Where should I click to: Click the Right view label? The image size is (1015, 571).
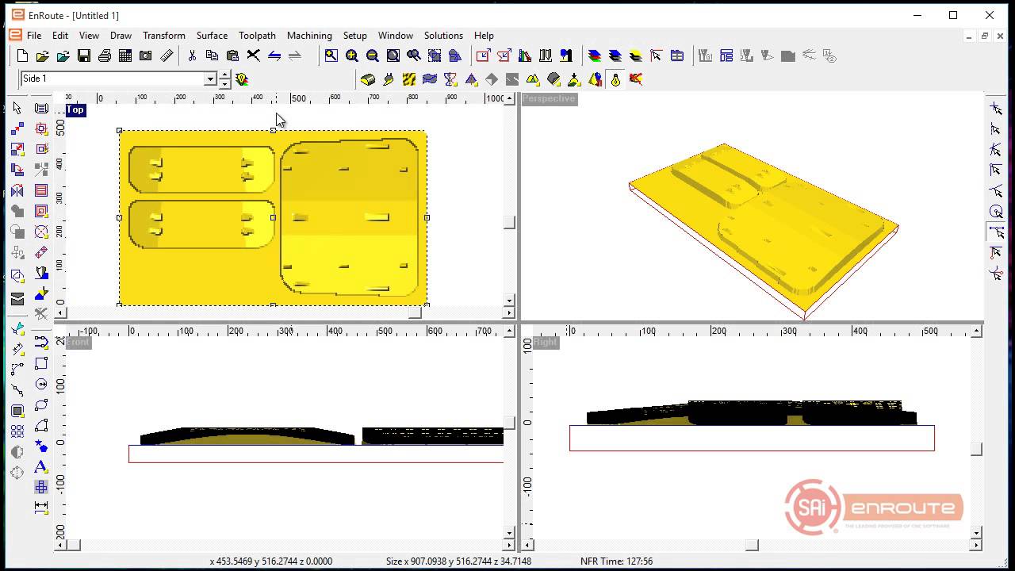tap(546, 343)
